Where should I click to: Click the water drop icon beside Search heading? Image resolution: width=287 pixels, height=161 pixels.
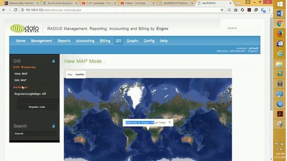coord(54,126)
